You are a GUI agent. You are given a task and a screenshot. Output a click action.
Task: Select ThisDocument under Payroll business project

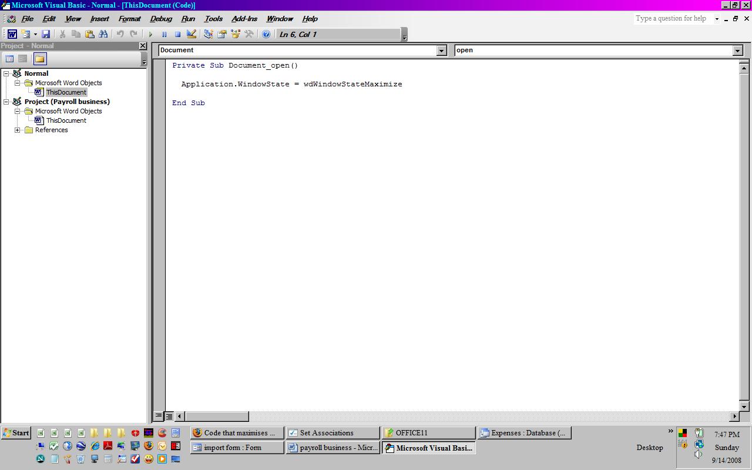pos(66,120)
